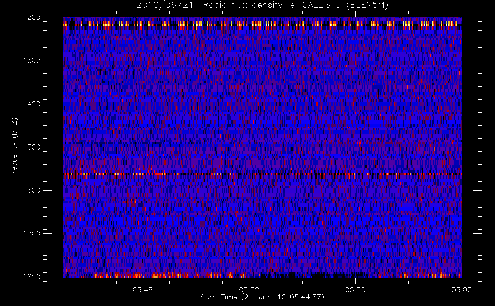Click the 06:00 time tick label
495x306 pixels.
(x=461, y=290)
